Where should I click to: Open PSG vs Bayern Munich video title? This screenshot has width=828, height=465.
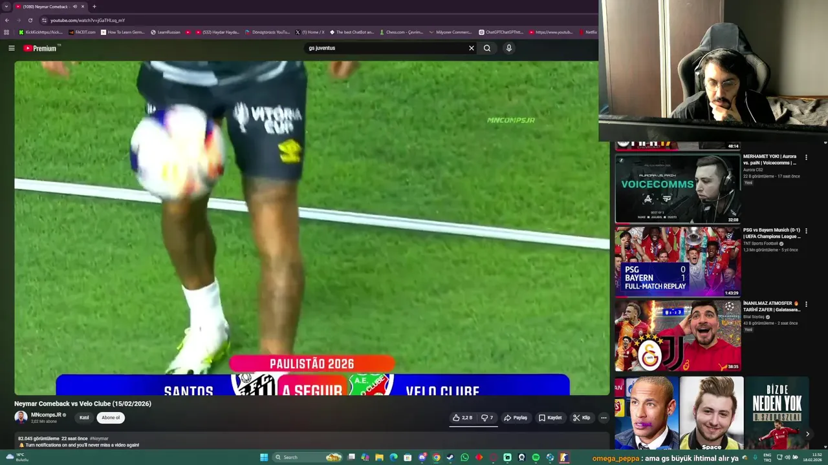[772, 233]
